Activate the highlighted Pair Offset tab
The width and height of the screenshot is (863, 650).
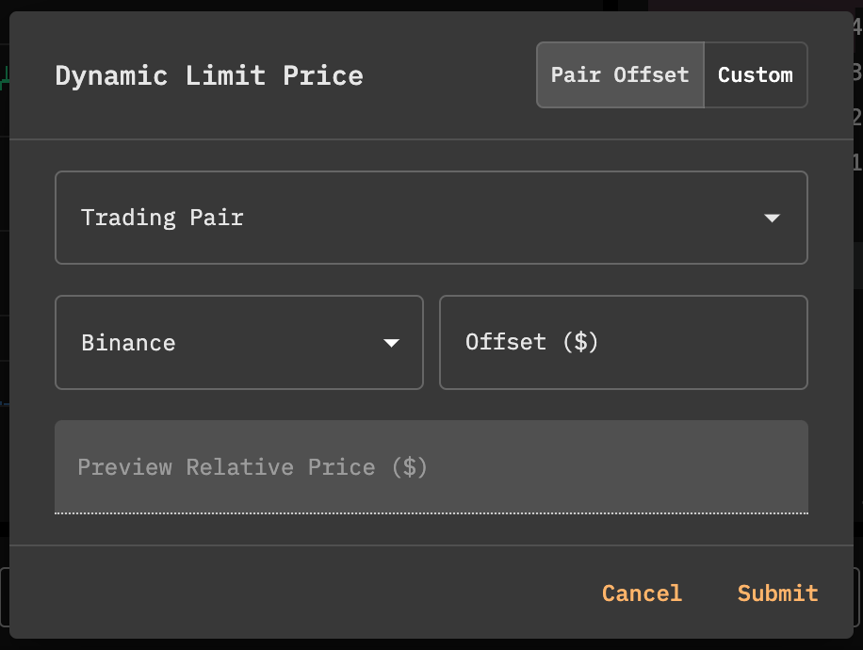(620, 75)
